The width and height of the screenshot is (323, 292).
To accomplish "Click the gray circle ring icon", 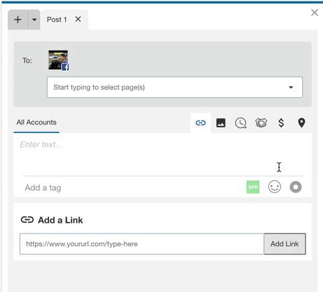I will click(295, 187).
